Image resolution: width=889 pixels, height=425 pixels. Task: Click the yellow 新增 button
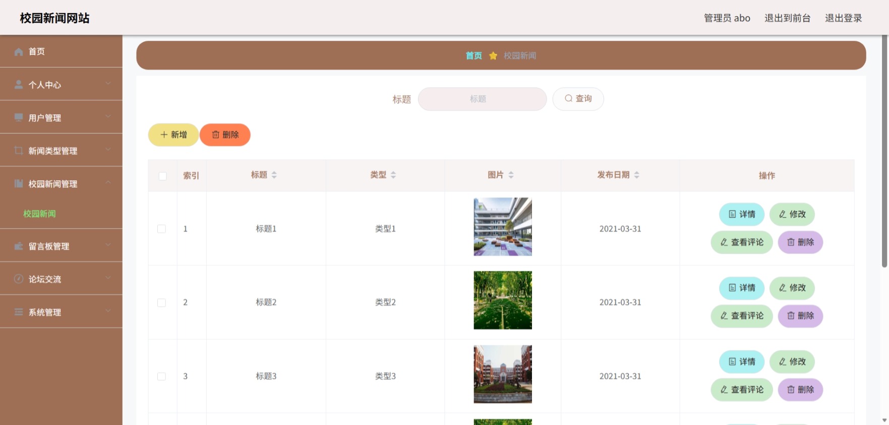pos(173,134)
